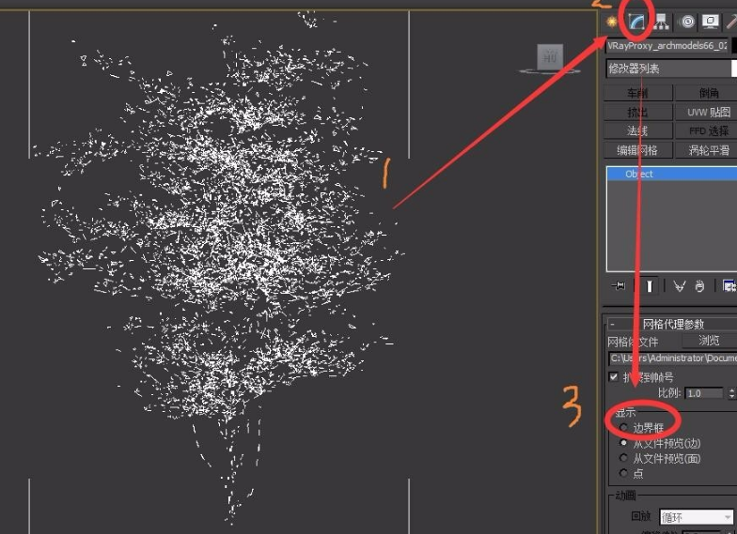This screenshot has height=534, width=737.
Task: Open the Hierarchy panel icon
Action: [x=661, y=22]
